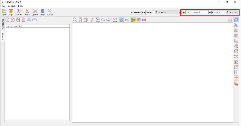241x126 pixels.
Task: Click the Align toolbar icon
Action: (x=11, y=12)
